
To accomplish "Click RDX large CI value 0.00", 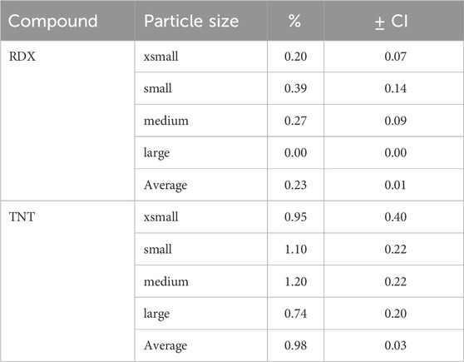I will pyautogui.click(x=396, y=152).
